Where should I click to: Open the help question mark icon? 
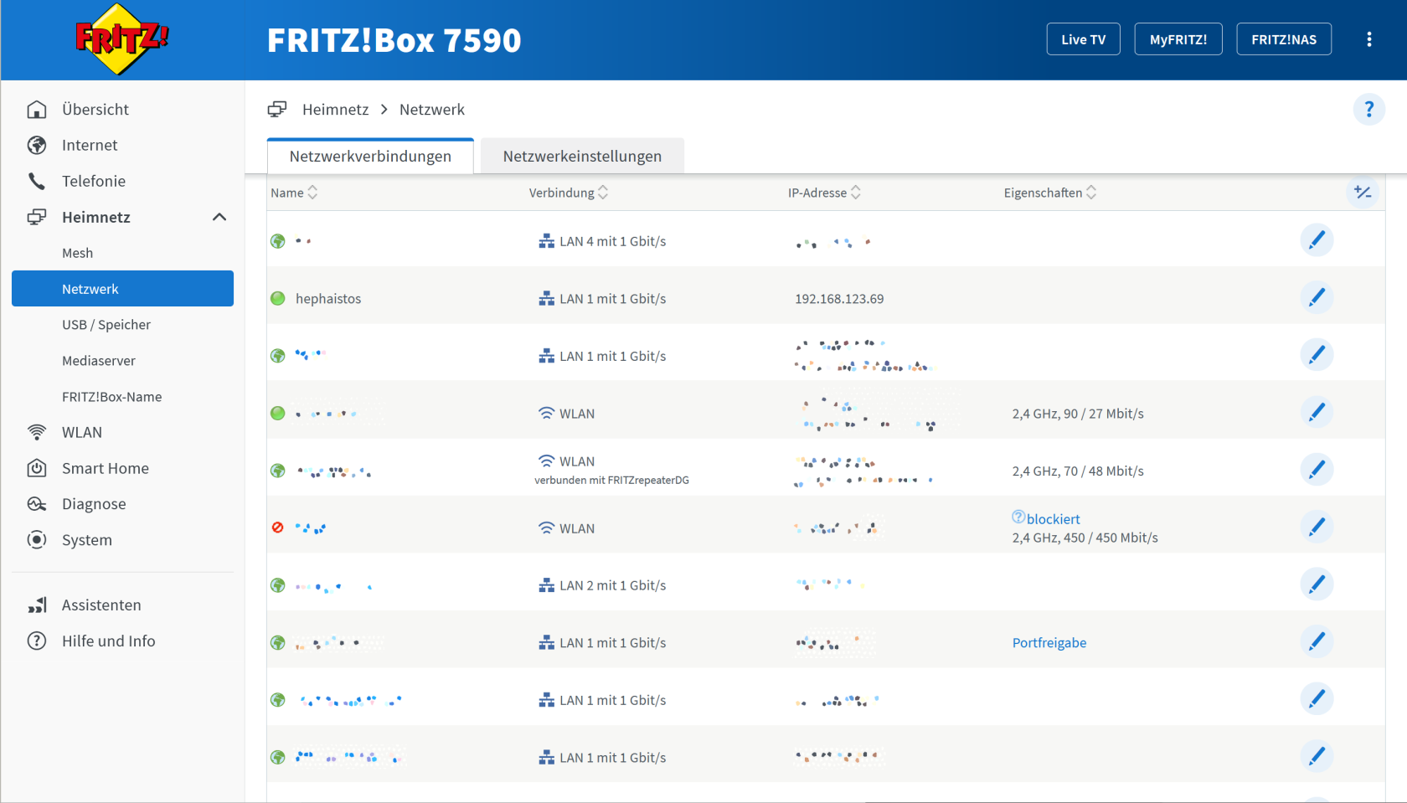[1368, 110]
